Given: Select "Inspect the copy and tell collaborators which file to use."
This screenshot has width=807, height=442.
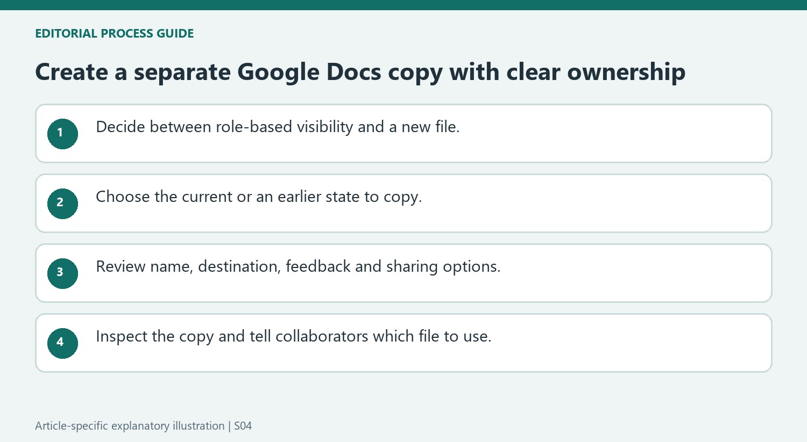Looking at the screenshot, I should click(x=294, y=336).
